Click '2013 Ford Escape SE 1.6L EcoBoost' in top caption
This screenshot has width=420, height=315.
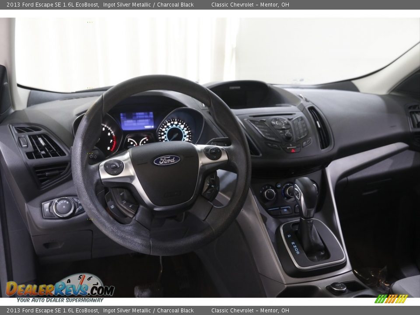[52, 4]
